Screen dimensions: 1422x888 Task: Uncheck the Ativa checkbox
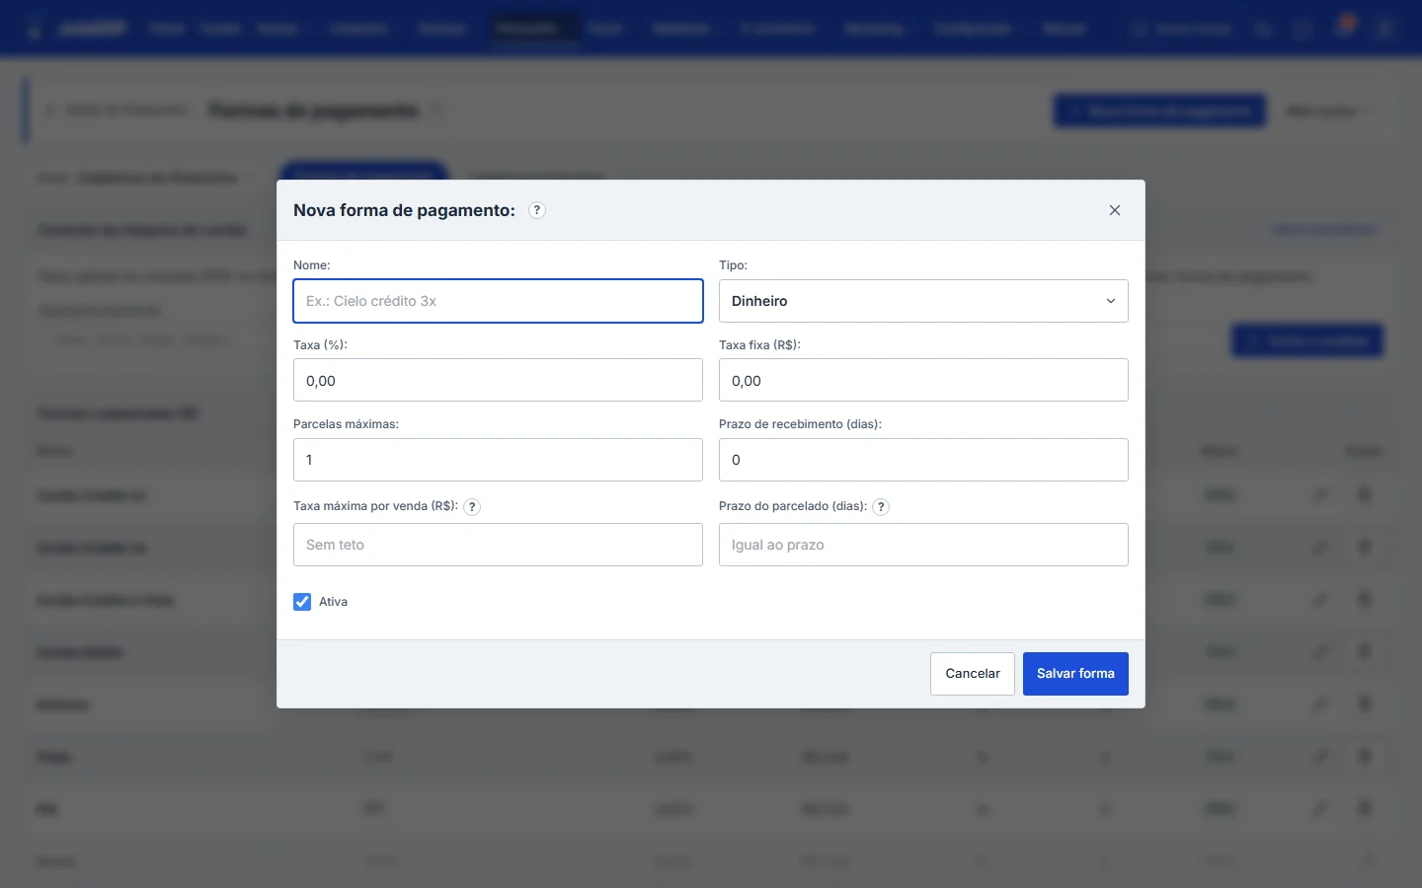302,602
